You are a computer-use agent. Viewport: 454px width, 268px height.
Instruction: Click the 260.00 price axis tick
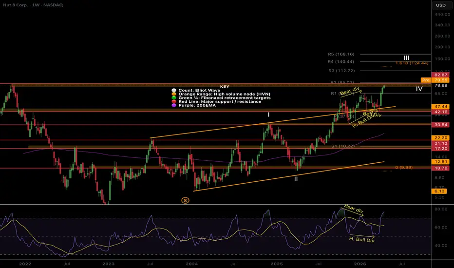pyautogui.click(x=442, y=36)
